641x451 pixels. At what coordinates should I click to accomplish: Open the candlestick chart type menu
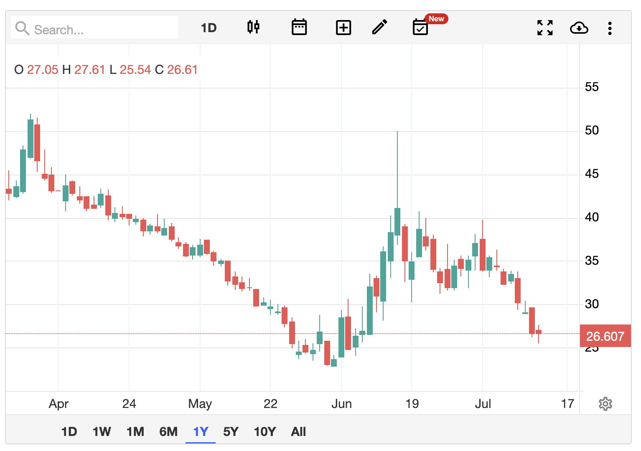coord(253,27)
